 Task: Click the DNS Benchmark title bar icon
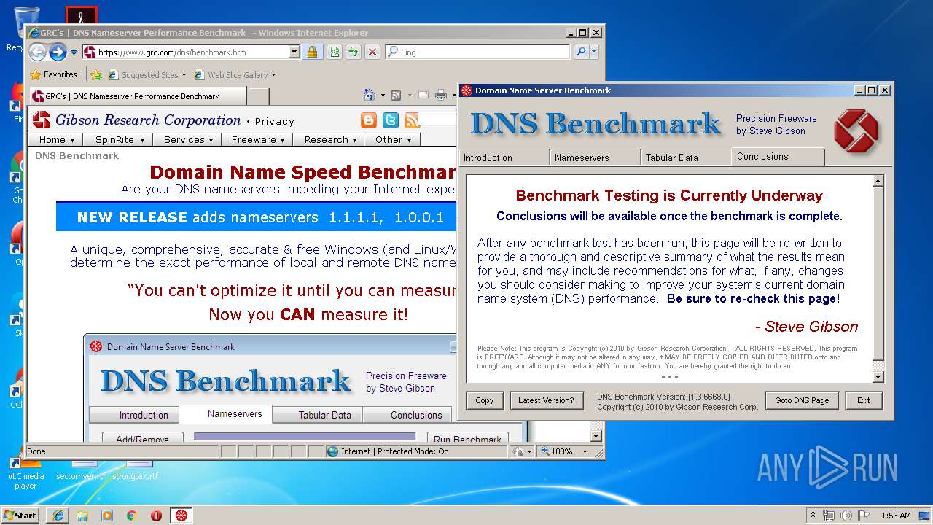(x=466, y=90)
